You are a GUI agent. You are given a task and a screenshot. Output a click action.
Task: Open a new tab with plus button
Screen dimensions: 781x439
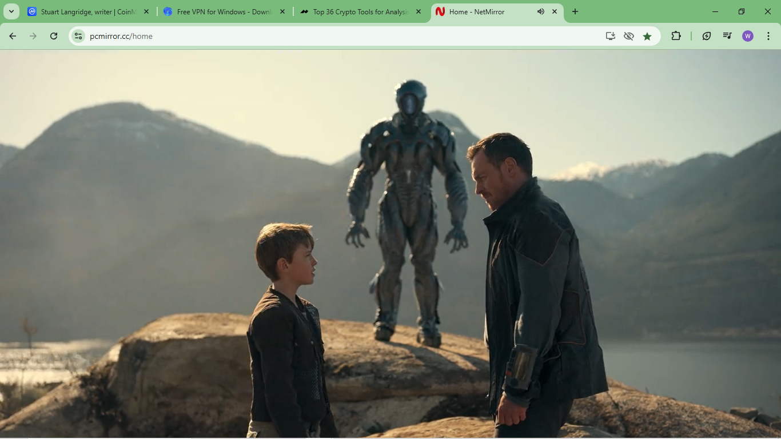(575, 11)
